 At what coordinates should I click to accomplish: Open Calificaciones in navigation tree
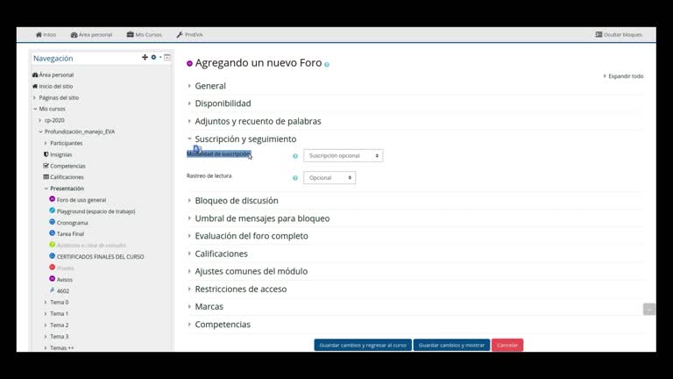[67, 177]
